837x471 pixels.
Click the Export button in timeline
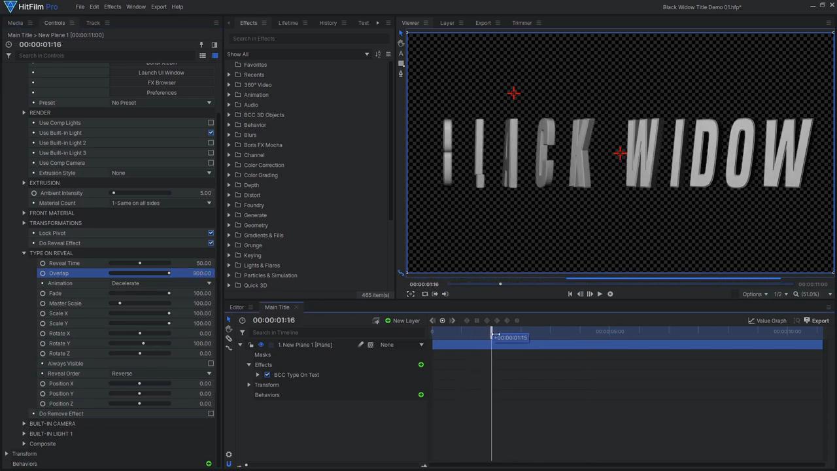tap(816, 321)
